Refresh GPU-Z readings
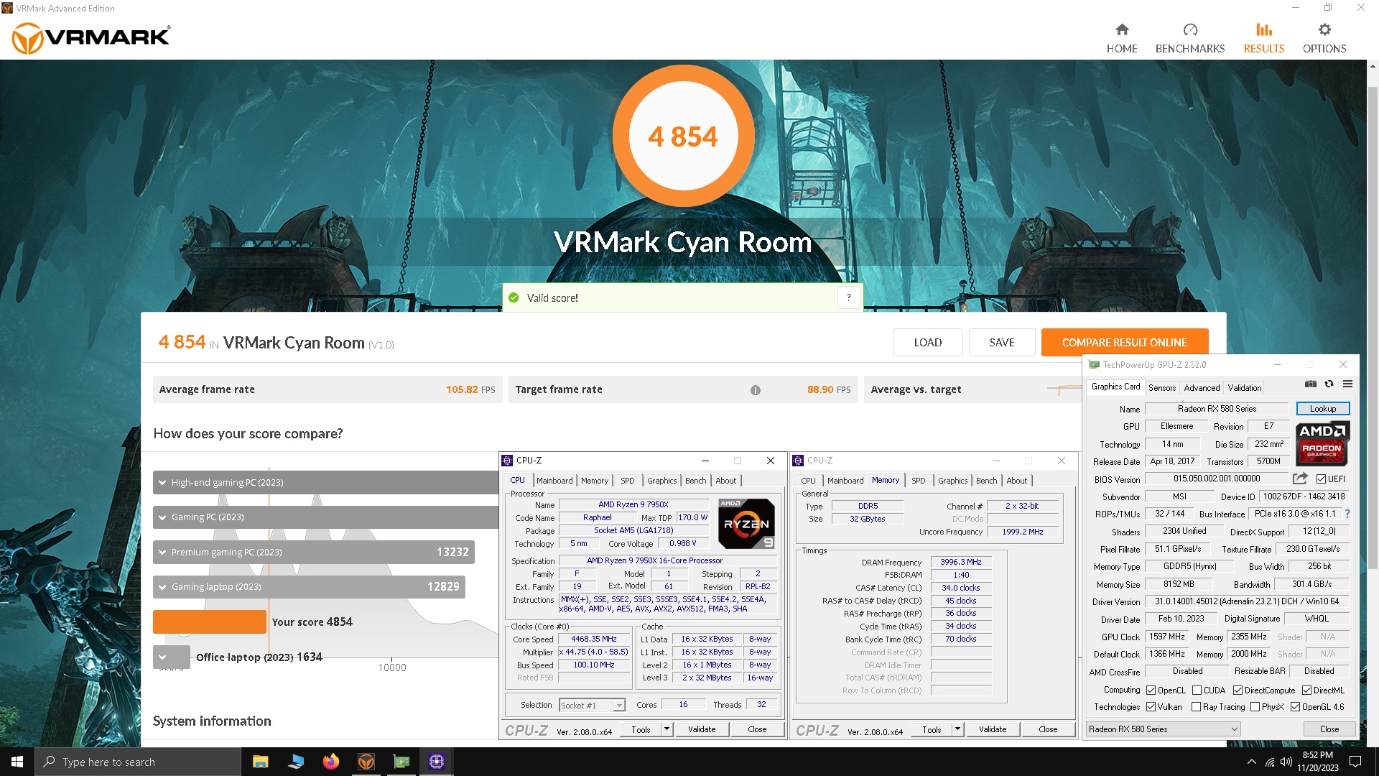This screenshot has width=1379, height=776. point(1329,384)
